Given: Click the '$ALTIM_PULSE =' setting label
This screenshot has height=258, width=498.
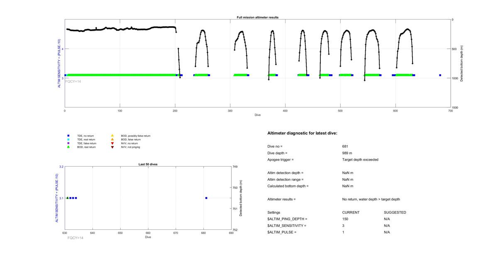Looking at the screenshot, I should point(282,232).
